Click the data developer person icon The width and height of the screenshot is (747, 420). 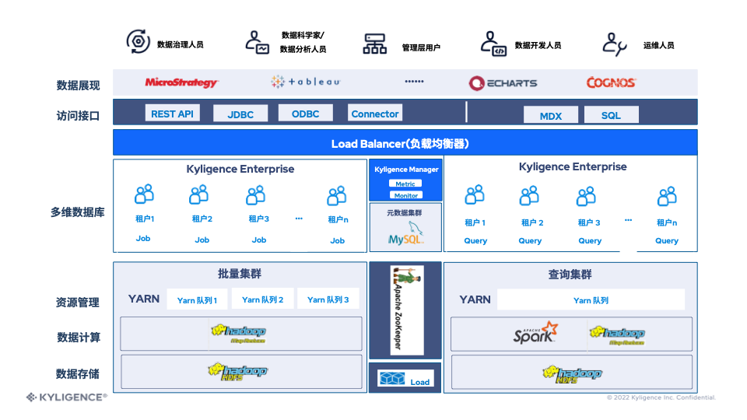[493, 44]
